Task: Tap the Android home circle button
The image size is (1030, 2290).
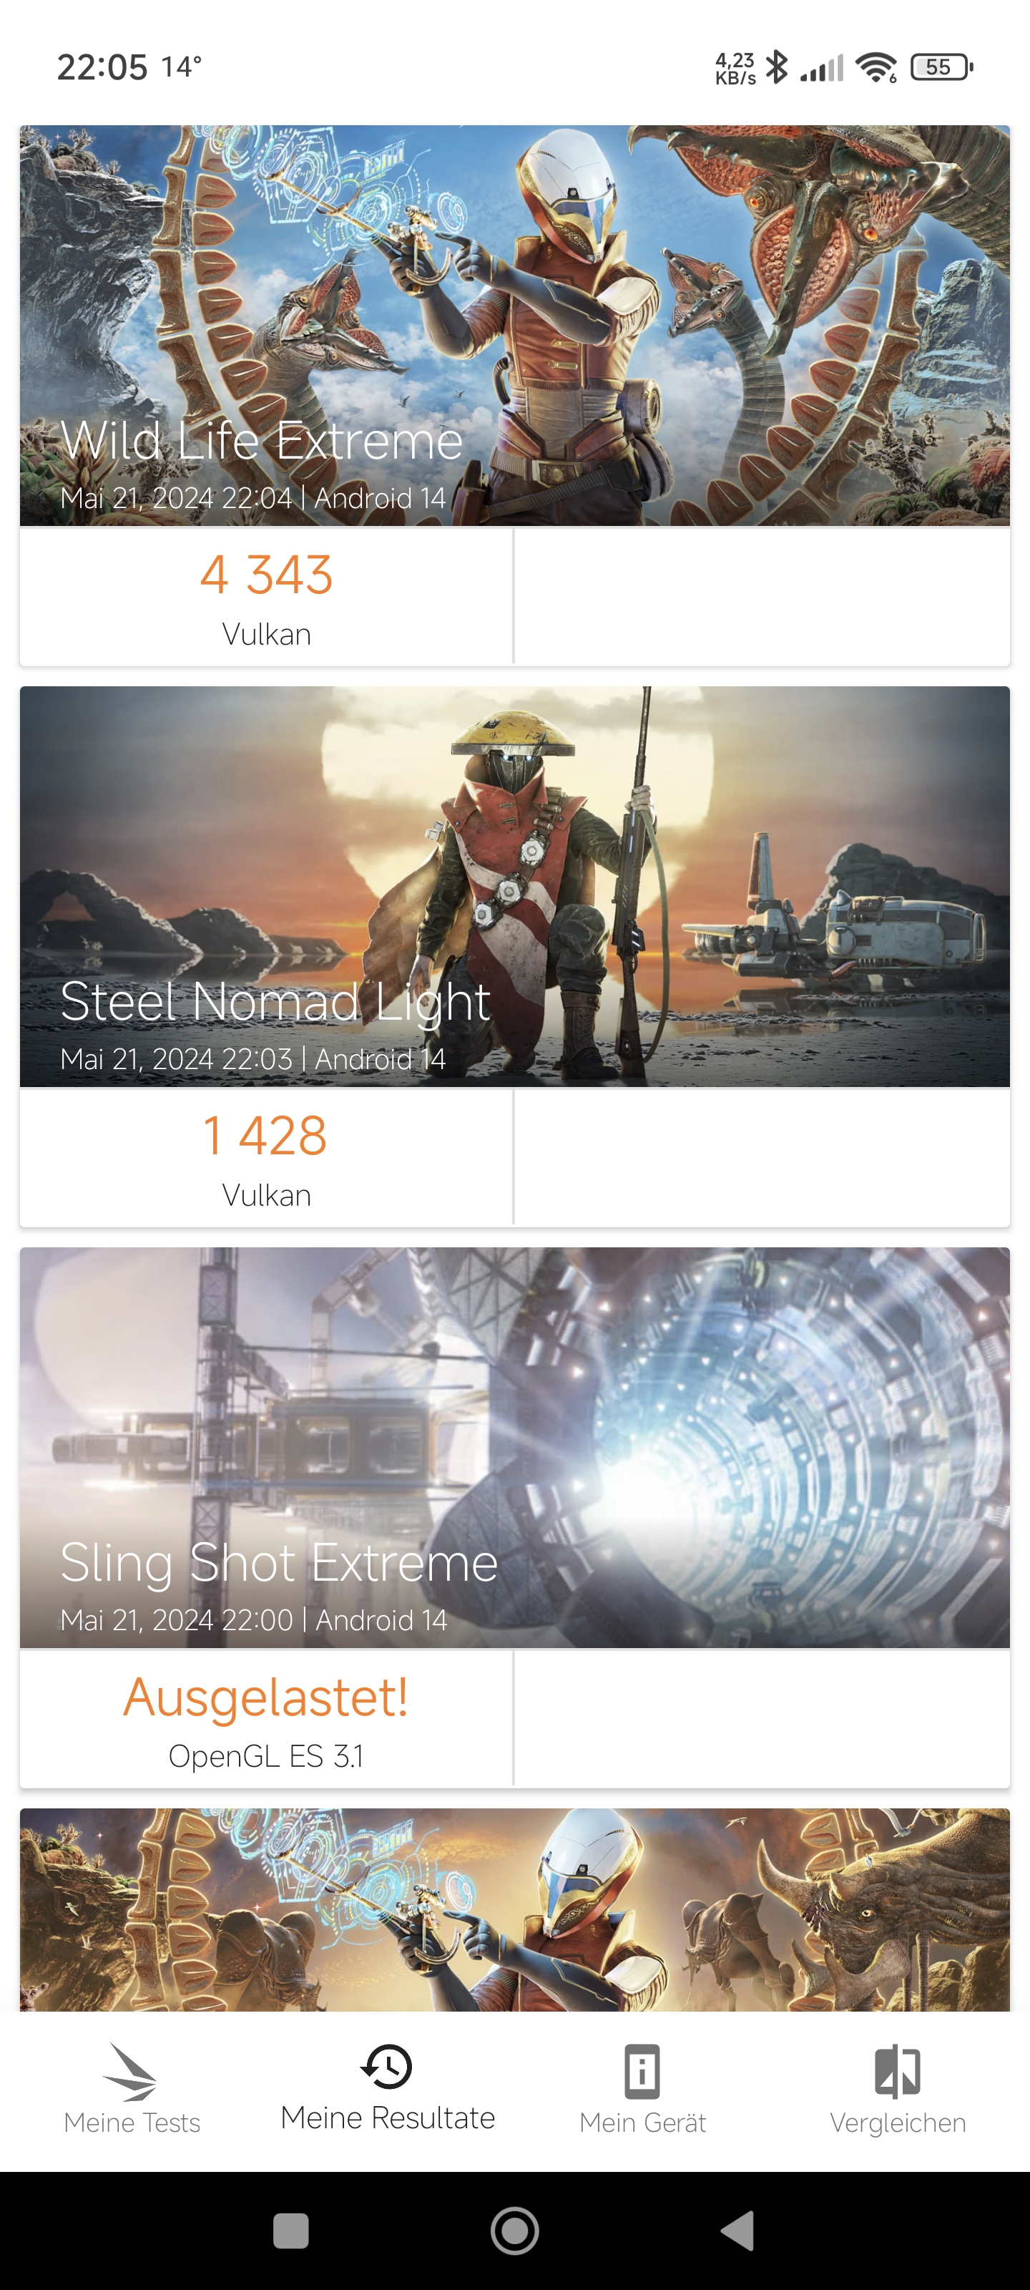Action: 514,2231
